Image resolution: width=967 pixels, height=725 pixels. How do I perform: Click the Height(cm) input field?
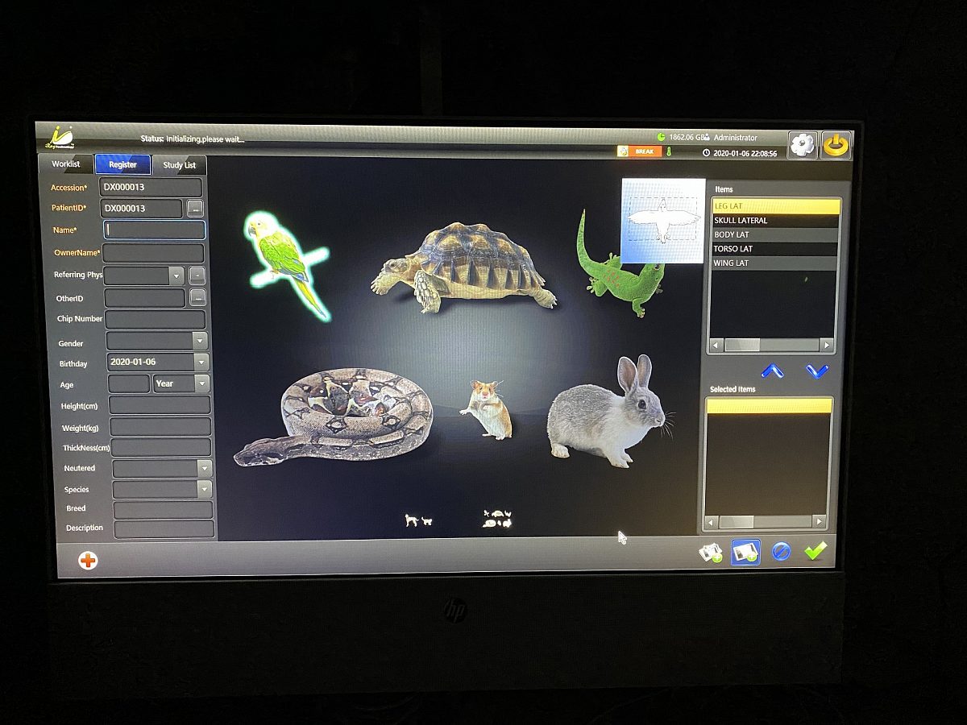(160, 404)
